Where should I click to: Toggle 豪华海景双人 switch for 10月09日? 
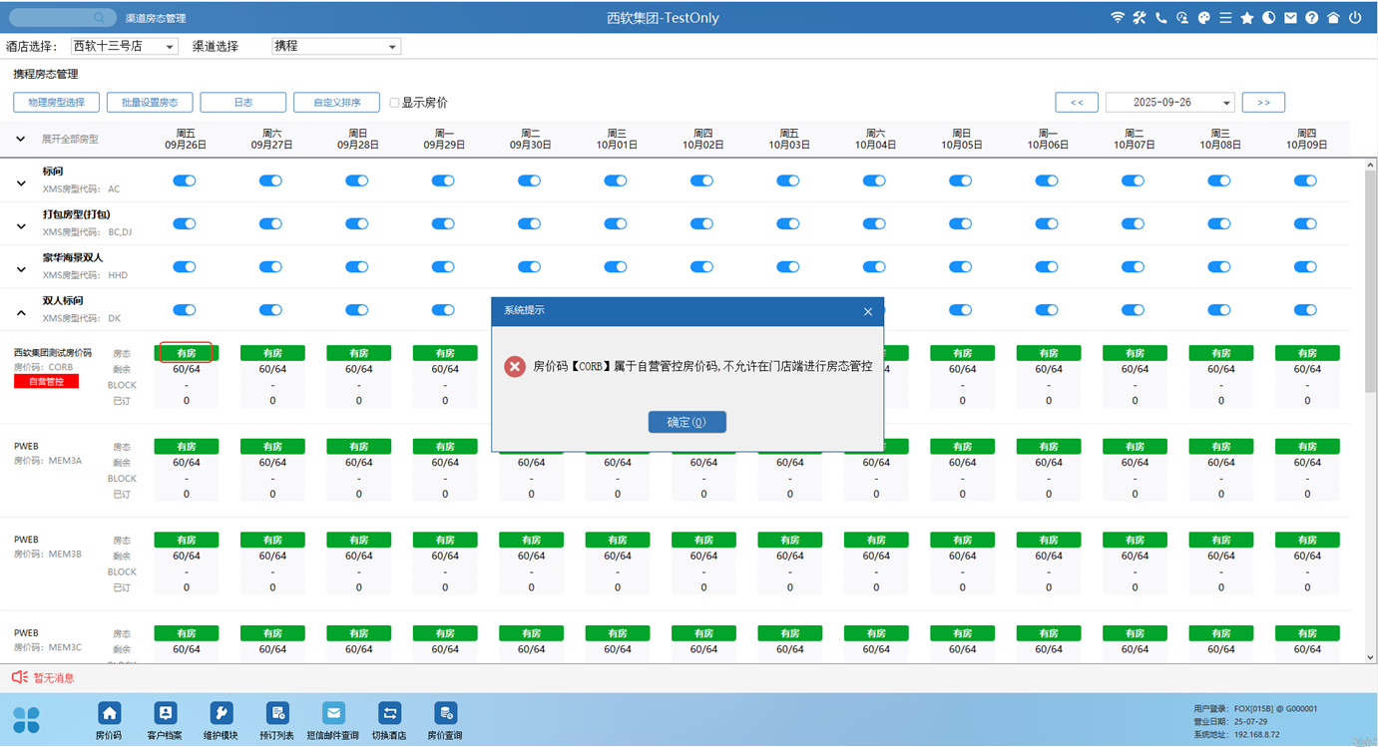1305,266
